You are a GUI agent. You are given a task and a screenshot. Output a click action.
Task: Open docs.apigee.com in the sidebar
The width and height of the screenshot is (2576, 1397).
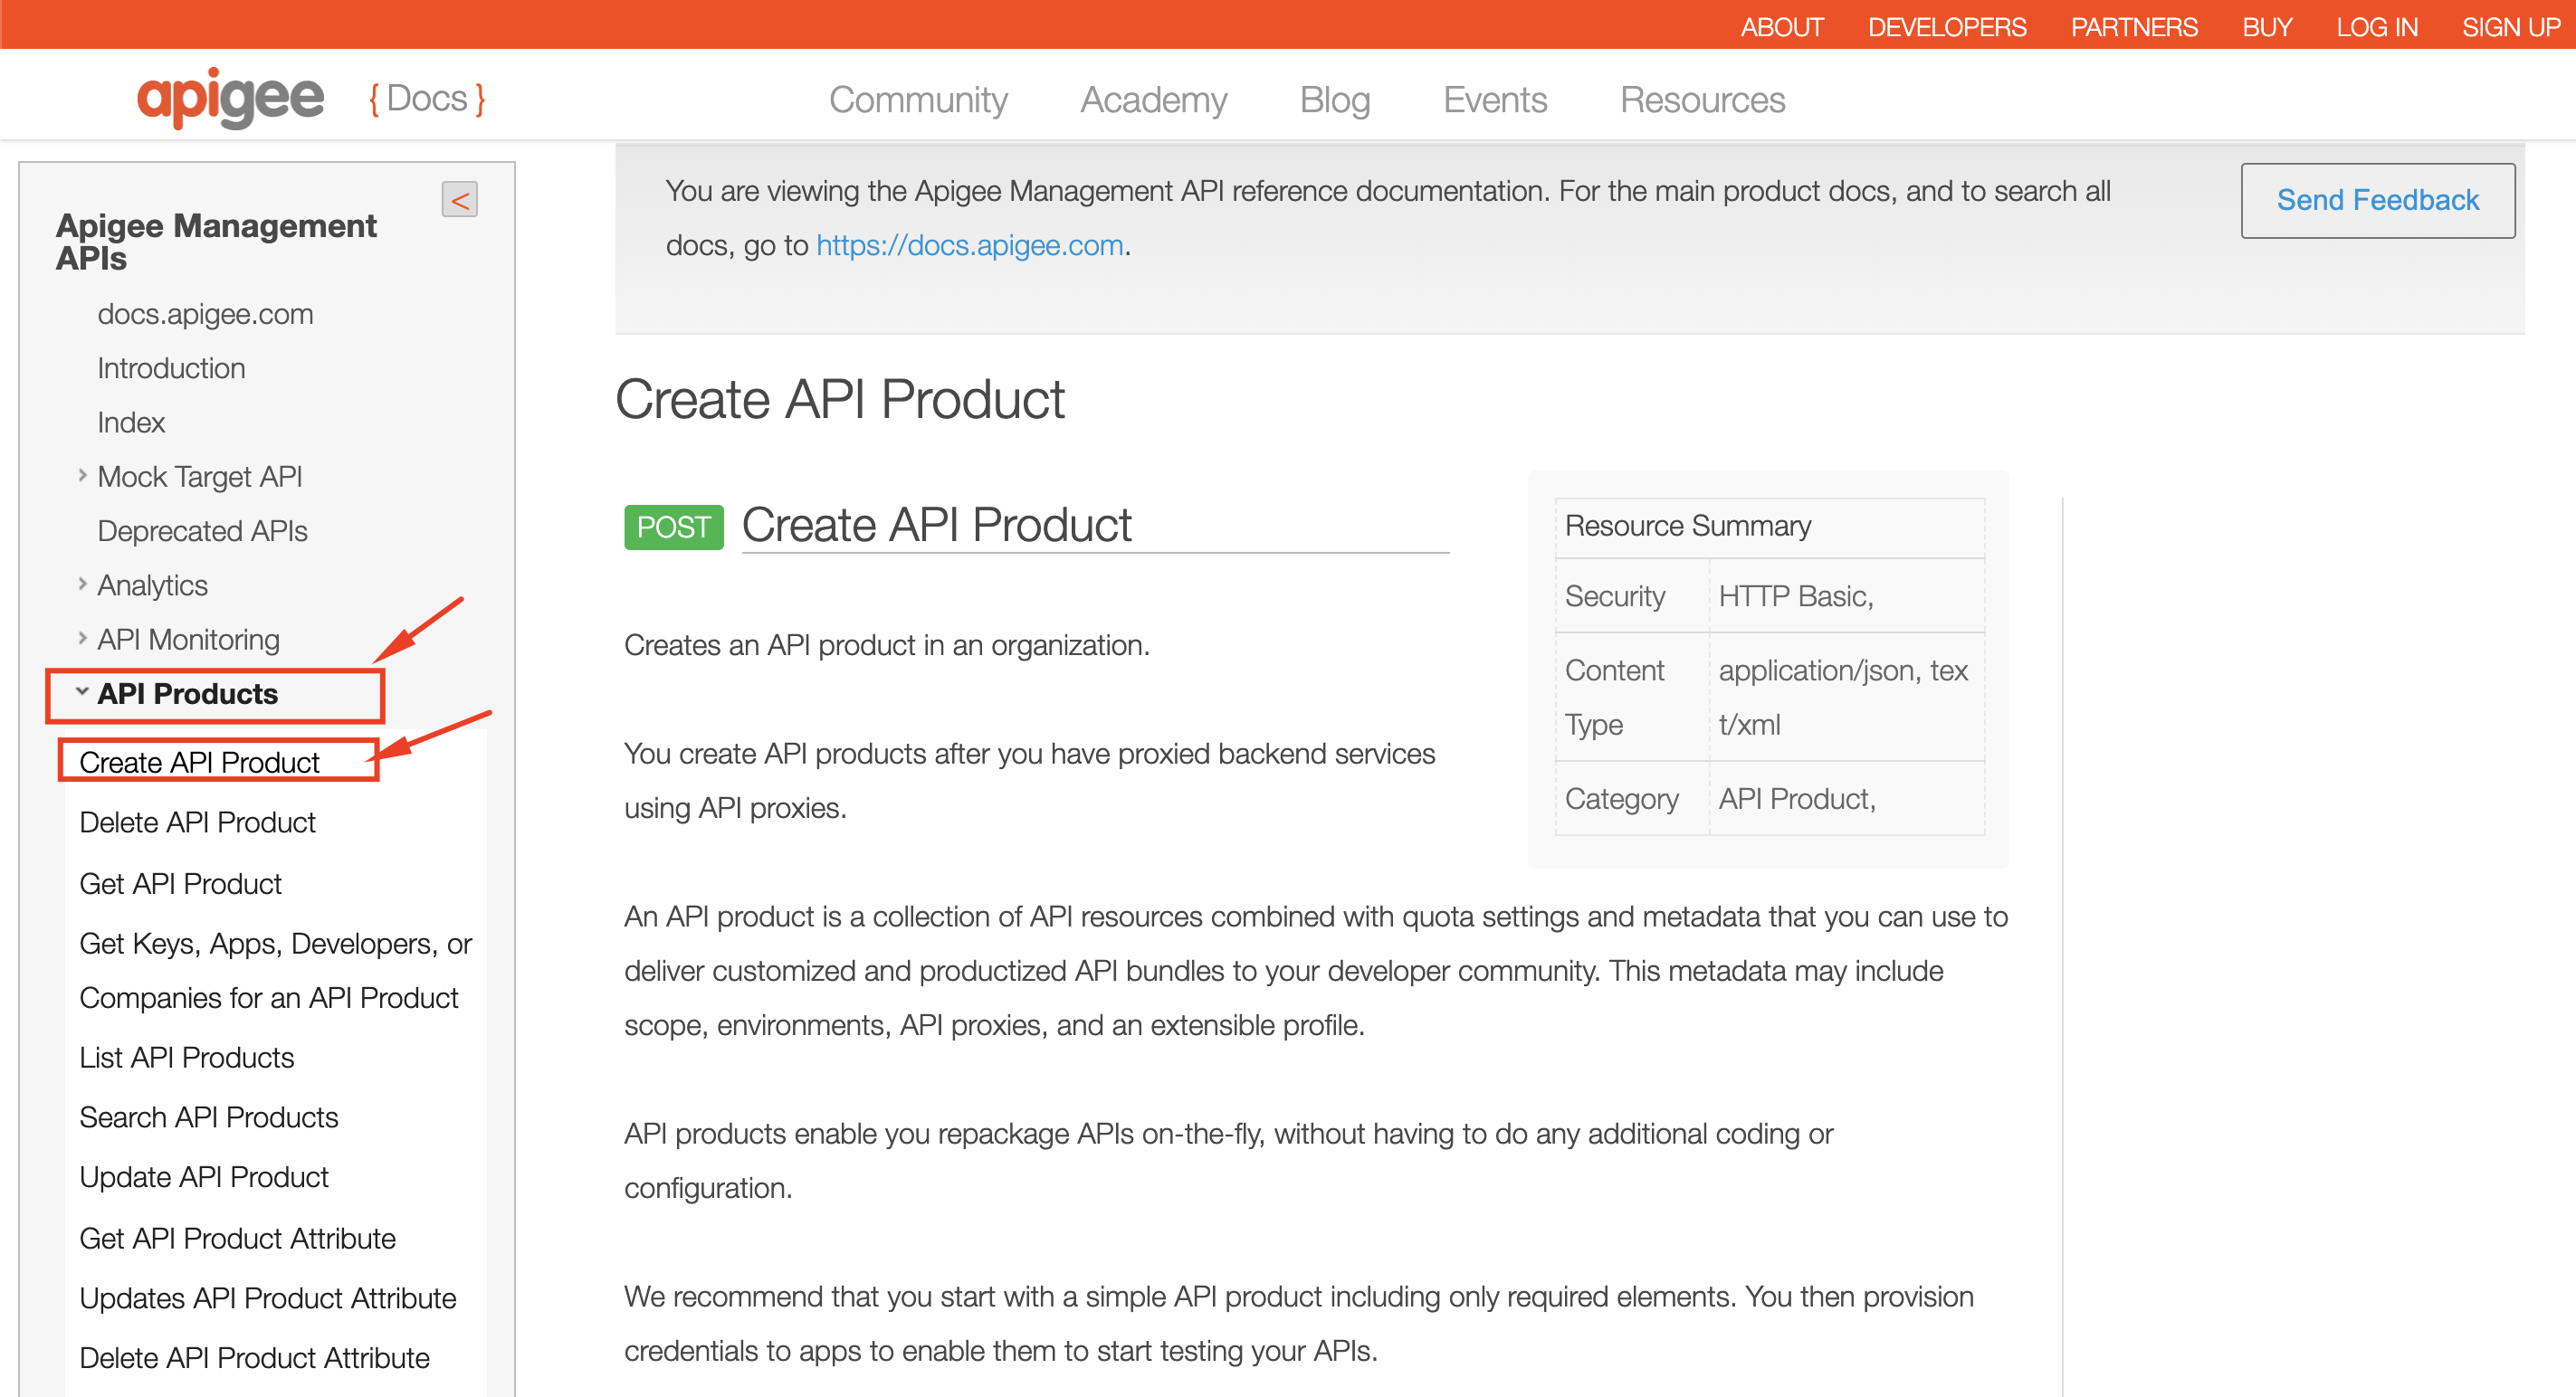[205, 314]
